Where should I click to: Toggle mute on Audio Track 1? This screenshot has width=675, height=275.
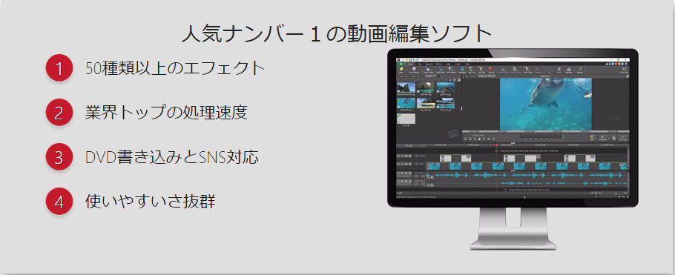tap(402, 173)
